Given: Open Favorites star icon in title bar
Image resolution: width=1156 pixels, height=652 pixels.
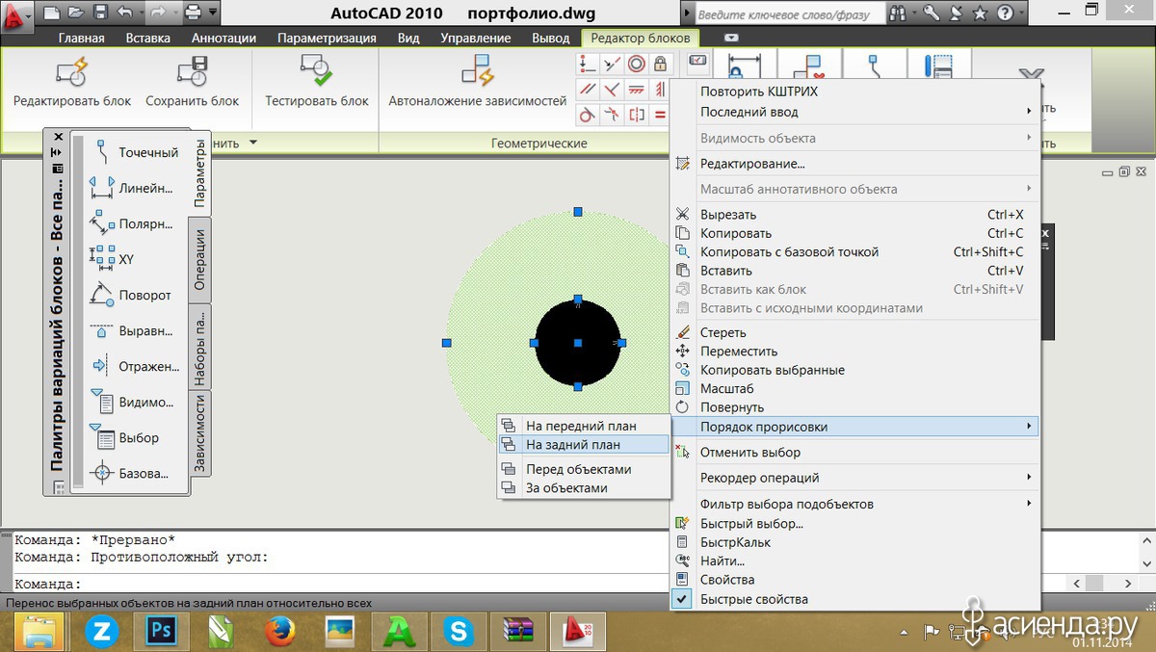Looking at the screenshot, I should click(x=980, y=13).
